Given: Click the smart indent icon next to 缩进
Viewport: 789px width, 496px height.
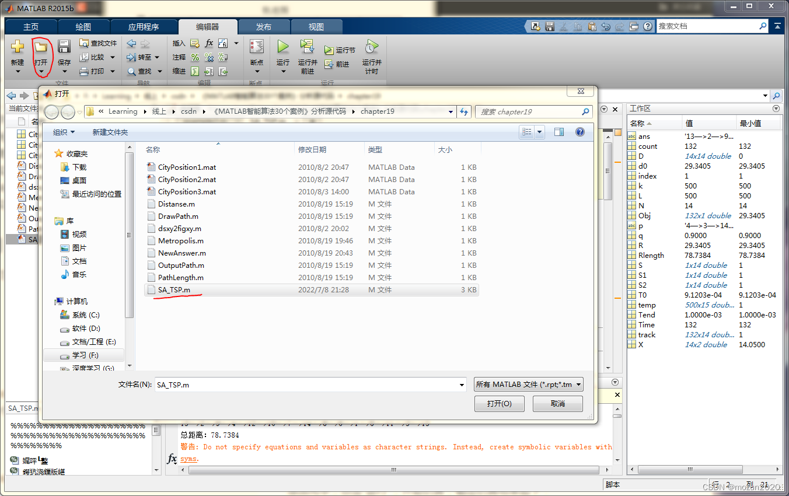Looking at the screenshot, I should pyautogui.click(x=195, y=71).
